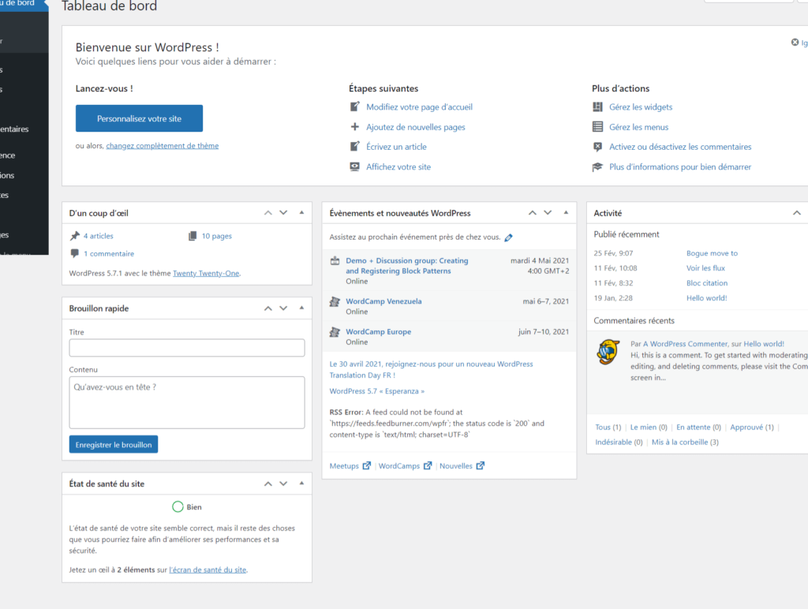Open the WordCamps link
This screenshot has height=609, width=808.
[x=399, y=465]
